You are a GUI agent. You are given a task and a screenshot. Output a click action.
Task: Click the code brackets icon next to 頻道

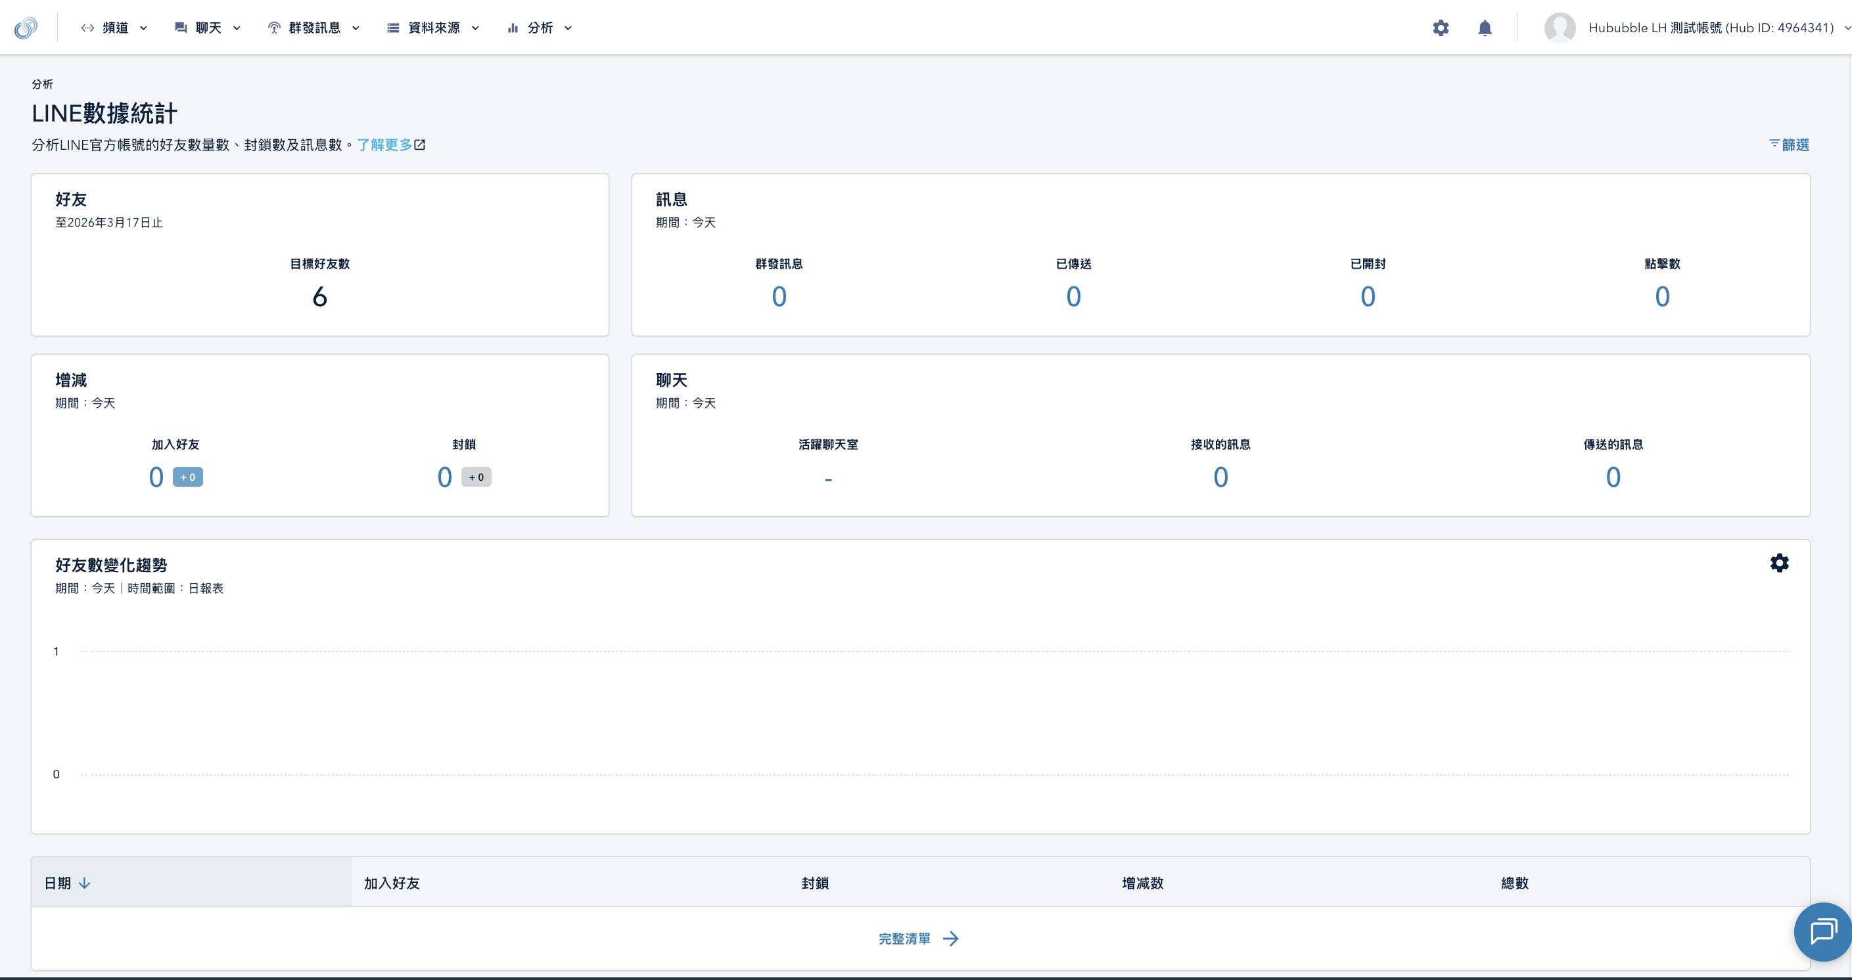(87, 28)
